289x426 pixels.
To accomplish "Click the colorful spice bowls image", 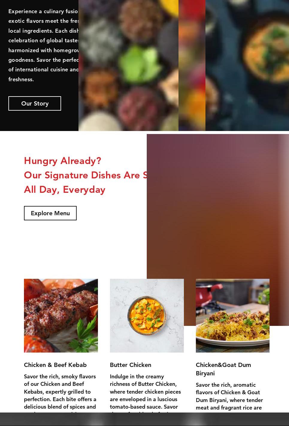I will coord(128,65).
